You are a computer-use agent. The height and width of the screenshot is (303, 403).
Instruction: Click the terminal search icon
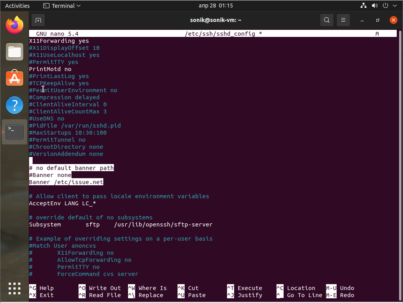[x=326, y=20]
